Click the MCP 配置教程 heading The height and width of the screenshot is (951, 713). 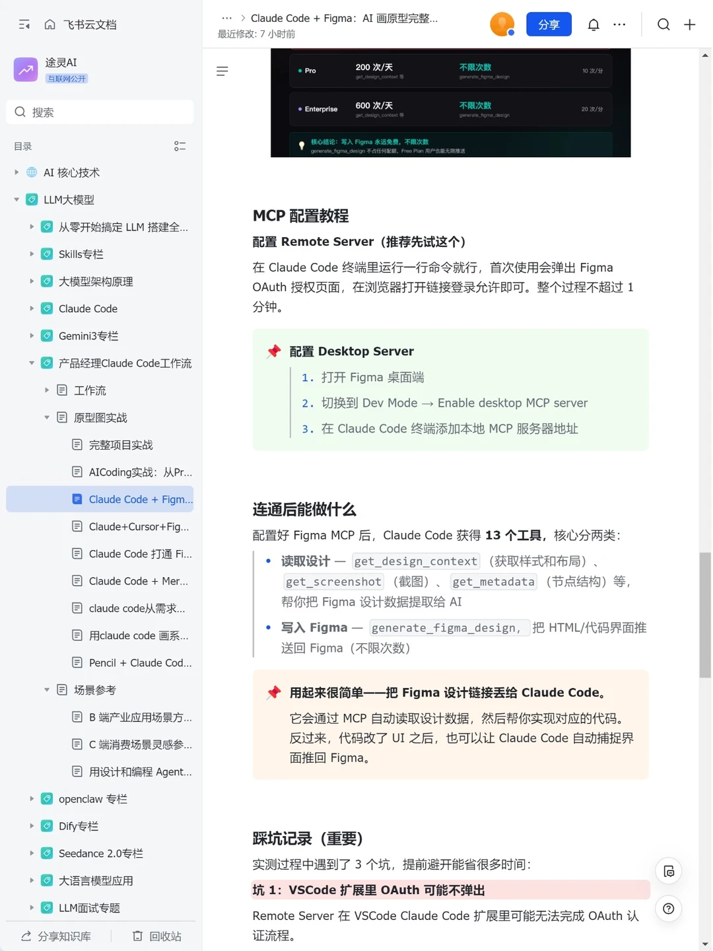click(x=300, y=216)
